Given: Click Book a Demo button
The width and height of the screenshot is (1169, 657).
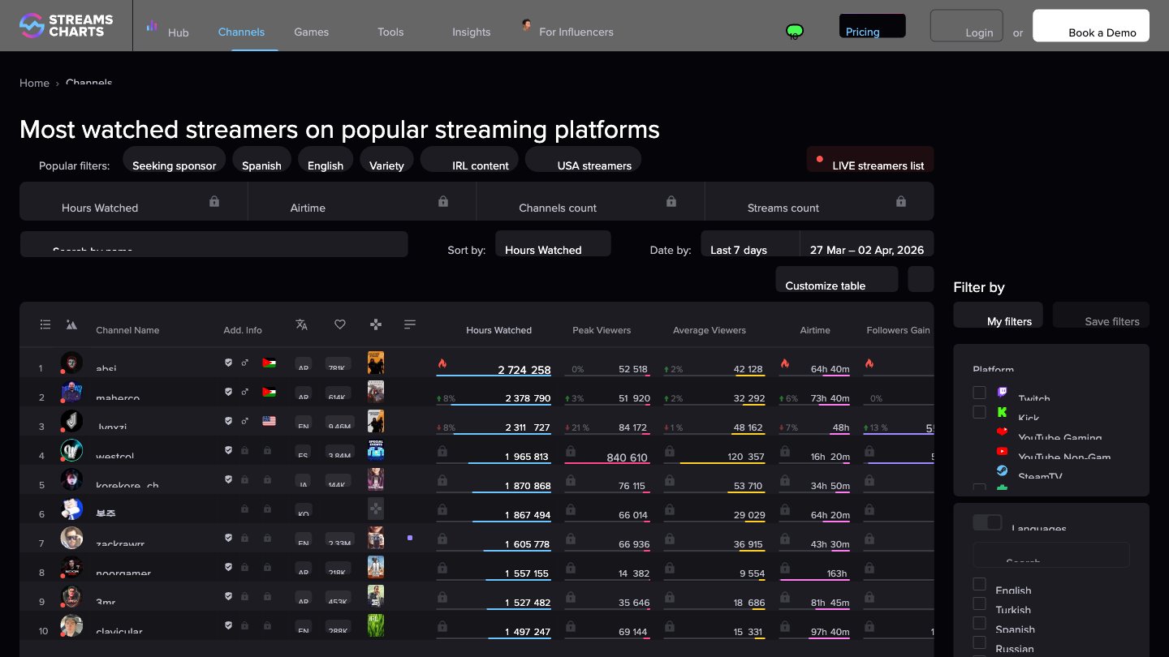Looking at the screenshot, I should point(1091,25).
